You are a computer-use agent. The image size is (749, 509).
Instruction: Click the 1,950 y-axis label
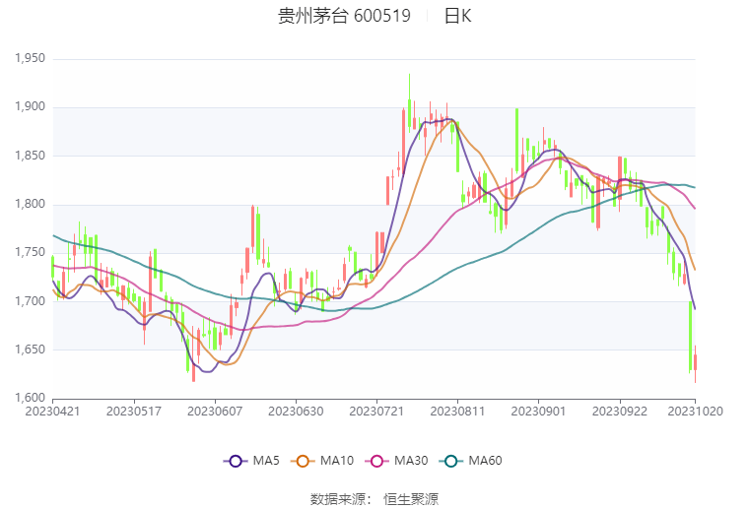30,59
